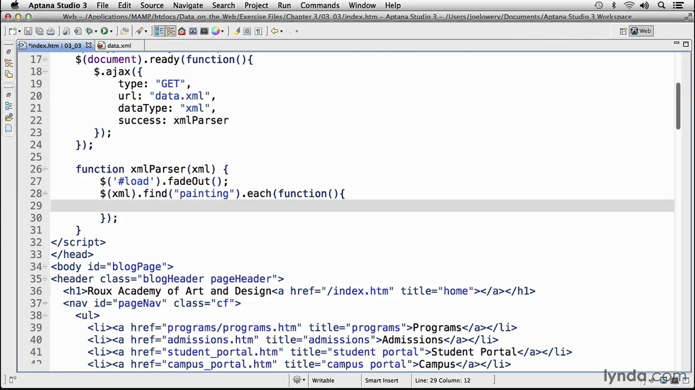Open dropdown arrow beside the color wheel
This screenshot has height=390, width=695.
[x=222, y=32]
